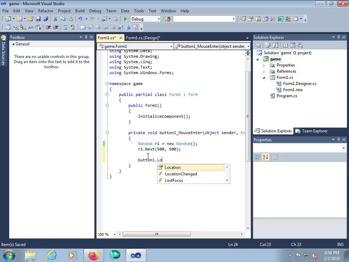
Task: Open the Debug menu
Action: pos(95,11)
